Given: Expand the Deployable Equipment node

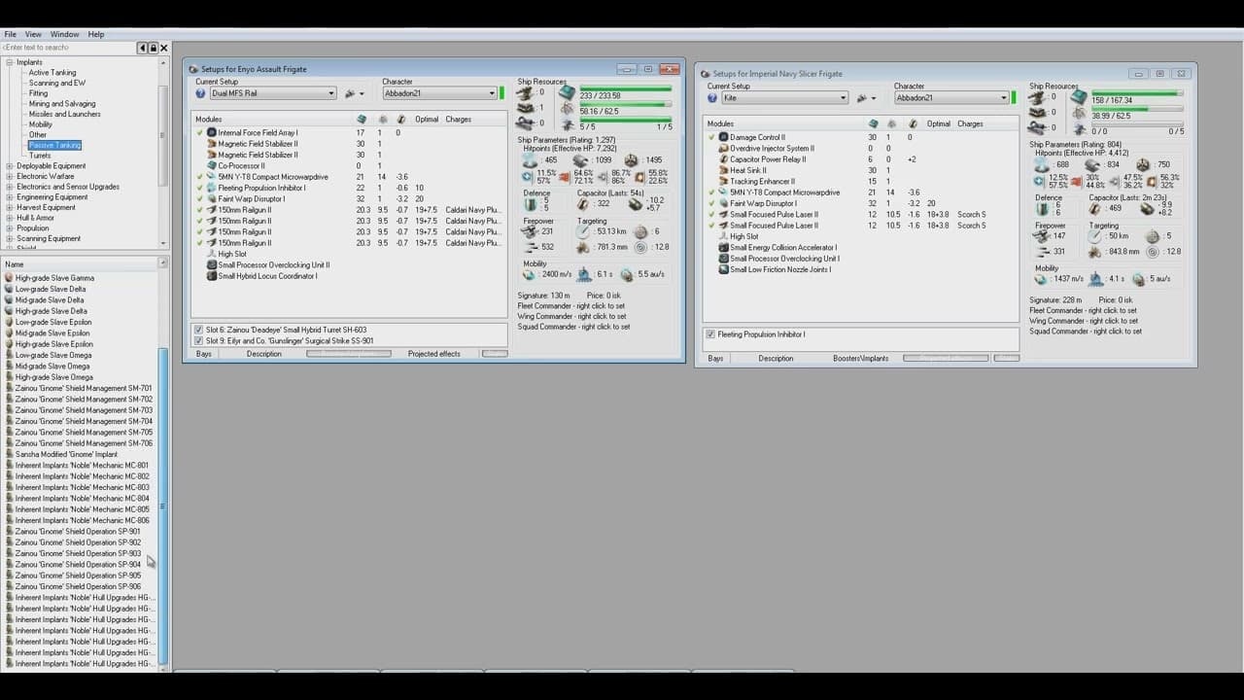Looking at the screenshot, I should [x=10, y=166].
